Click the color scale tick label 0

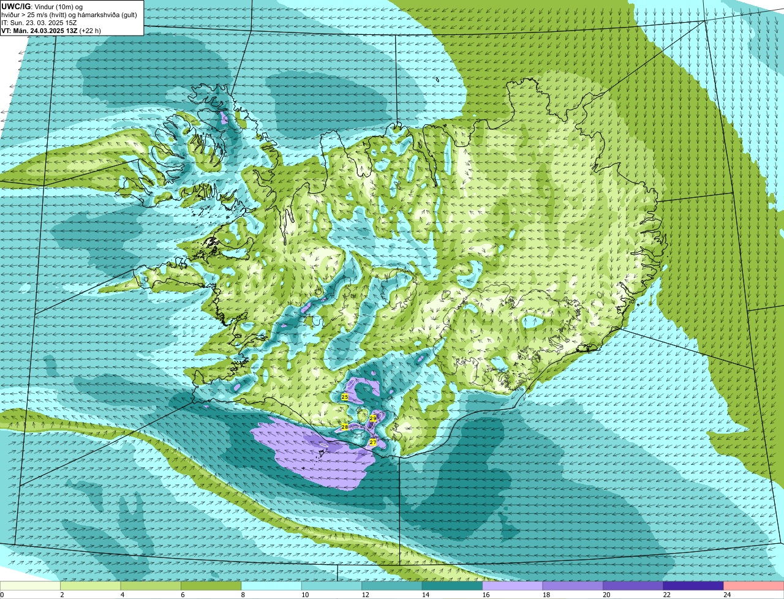[x=2, y=595]
